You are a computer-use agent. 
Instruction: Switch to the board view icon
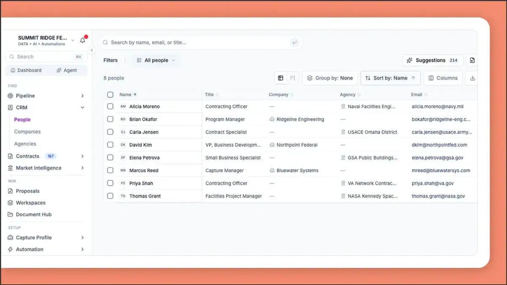click(x=292, y=78)
